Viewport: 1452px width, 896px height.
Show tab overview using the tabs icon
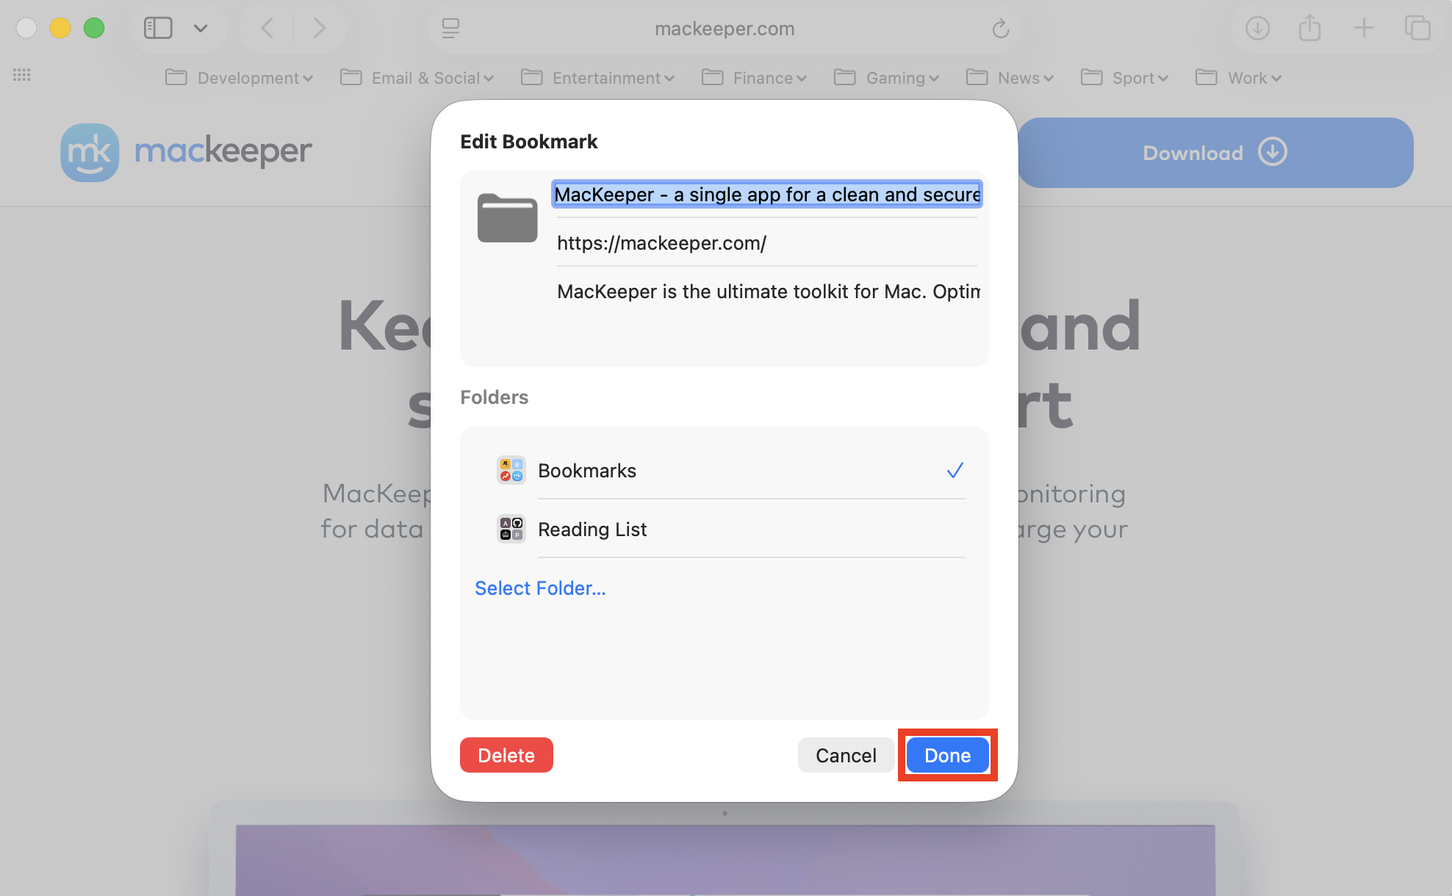pyautogui.click(x=1417, y=28)
